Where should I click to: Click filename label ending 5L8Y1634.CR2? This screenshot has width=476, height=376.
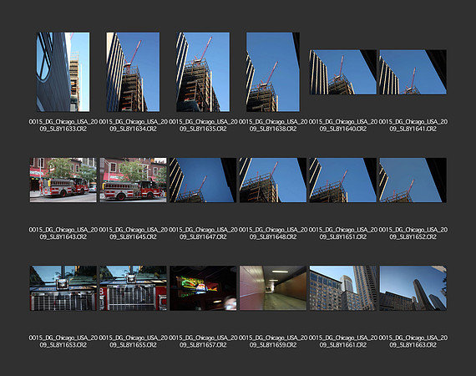pos(133,125)
